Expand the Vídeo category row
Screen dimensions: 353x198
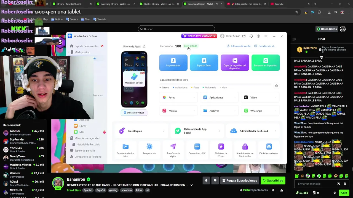point(260,97)
